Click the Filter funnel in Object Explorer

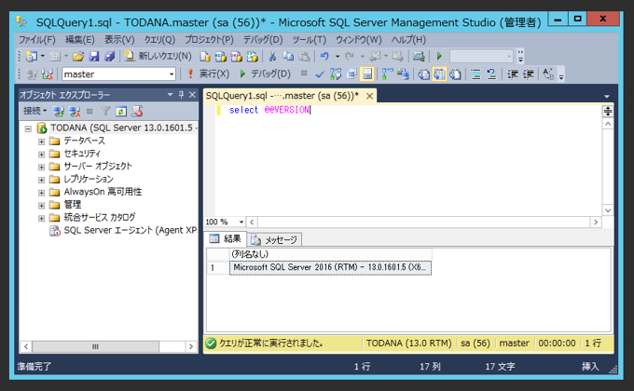click(x=105, y=111)
